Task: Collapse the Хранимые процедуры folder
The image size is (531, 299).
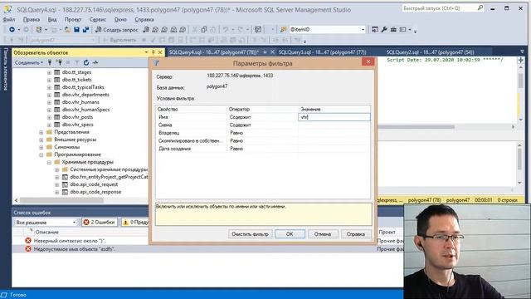Action: tap(49, 162)
